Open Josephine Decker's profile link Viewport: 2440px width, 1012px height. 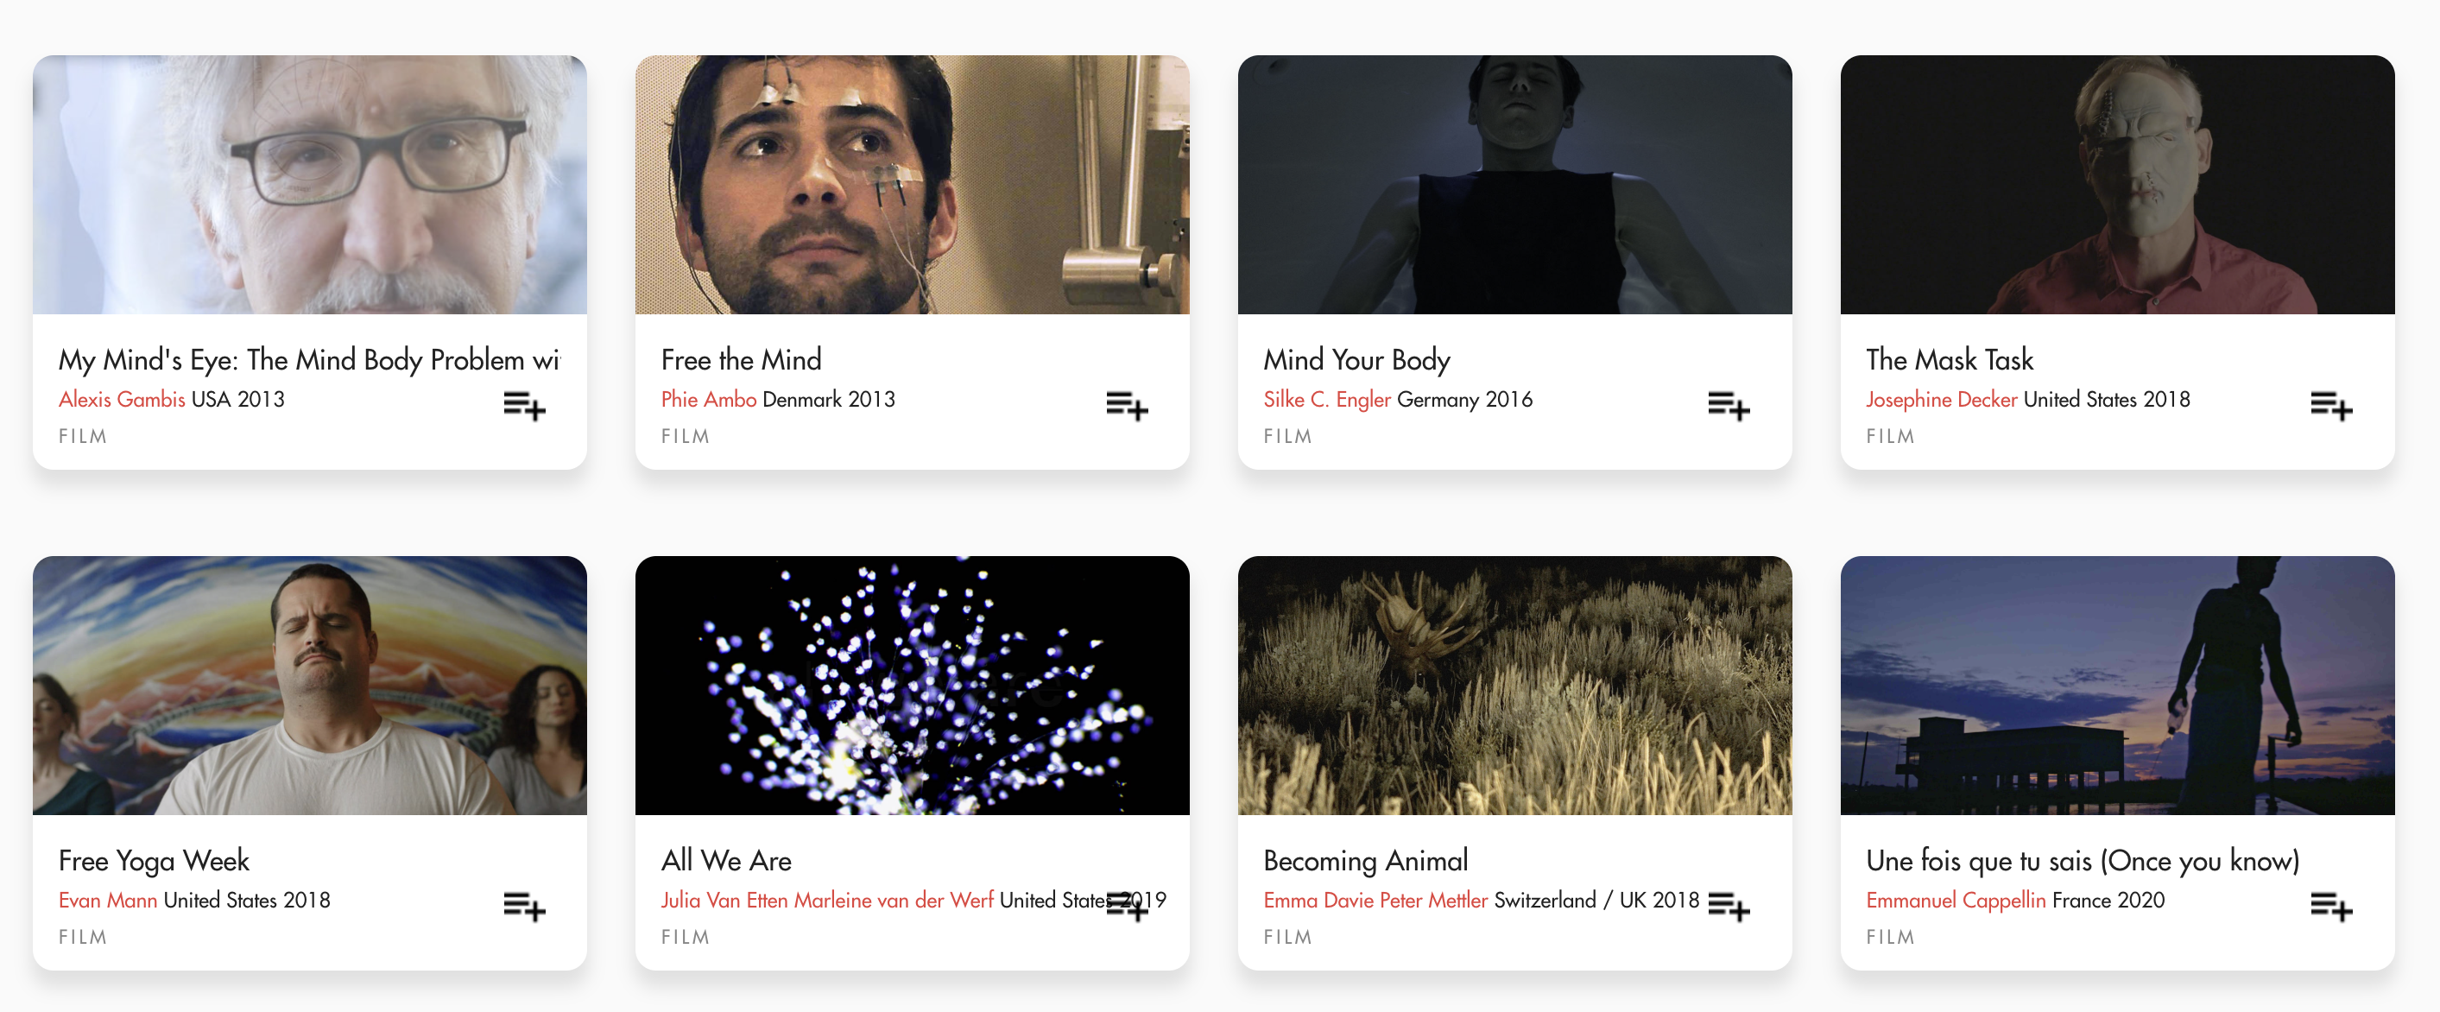coord(1942,399)
